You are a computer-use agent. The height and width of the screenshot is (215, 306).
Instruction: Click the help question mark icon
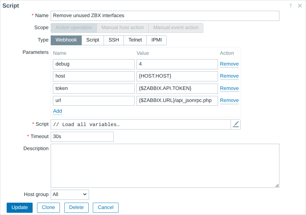[290, 6]
